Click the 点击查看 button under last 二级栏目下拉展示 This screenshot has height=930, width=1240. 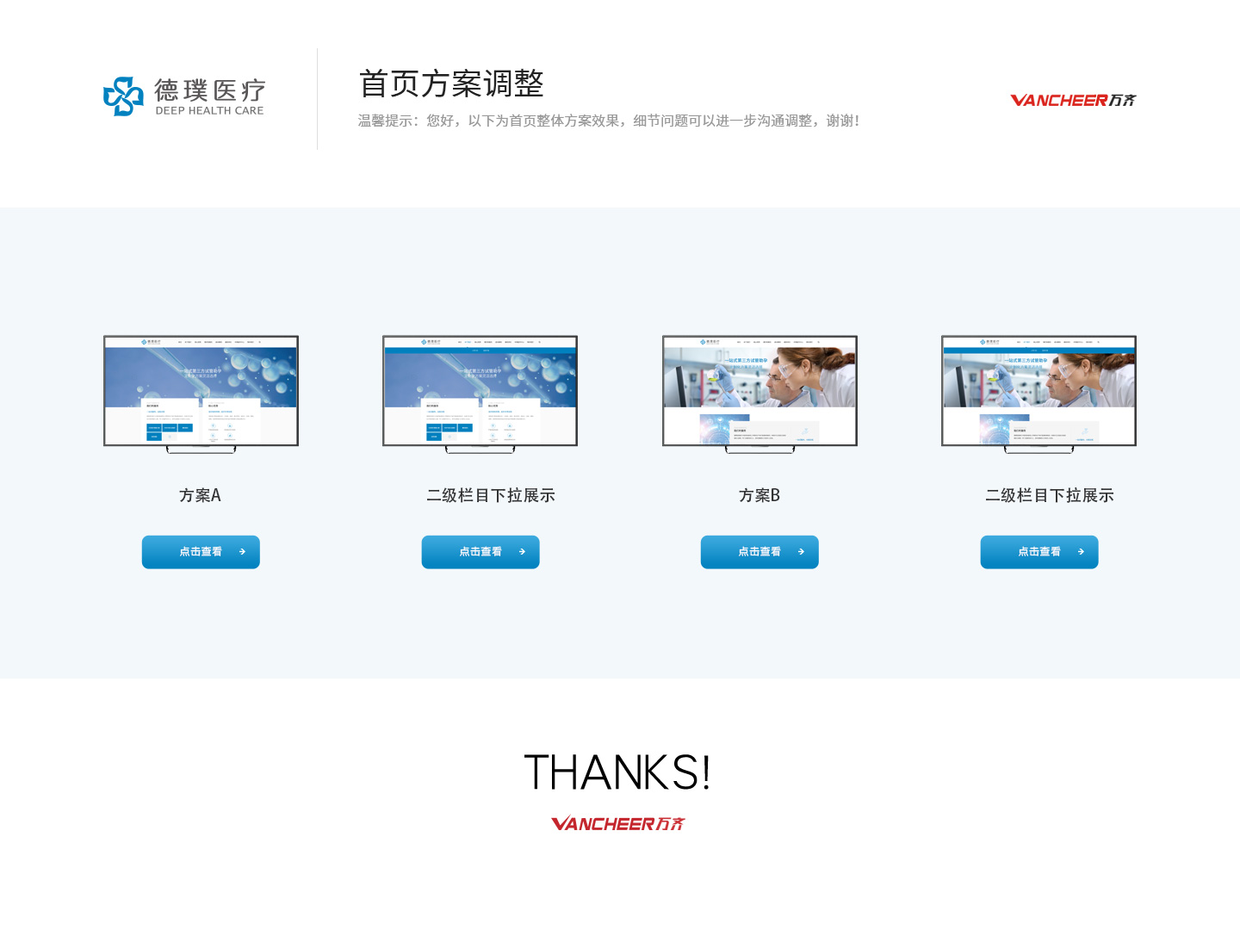tap(1039, 552)
